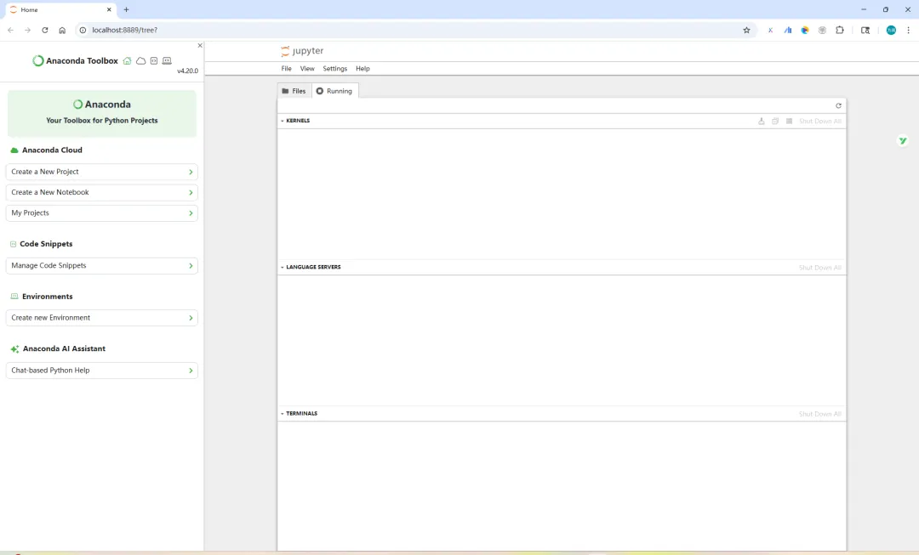Open the browser three-dot menu
This screenshot has height=555, width=919.
(909, 31)
